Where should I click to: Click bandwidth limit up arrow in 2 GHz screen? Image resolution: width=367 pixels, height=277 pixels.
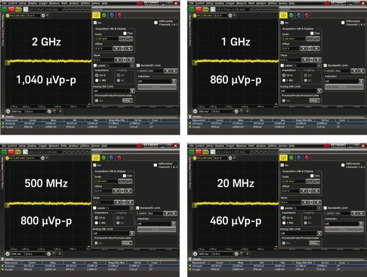point(174,71)
